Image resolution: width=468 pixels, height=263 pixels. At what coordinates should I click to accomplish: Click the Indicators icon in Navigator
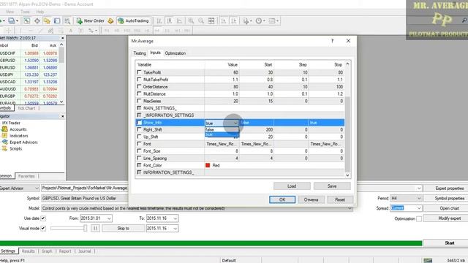point(5,136)
